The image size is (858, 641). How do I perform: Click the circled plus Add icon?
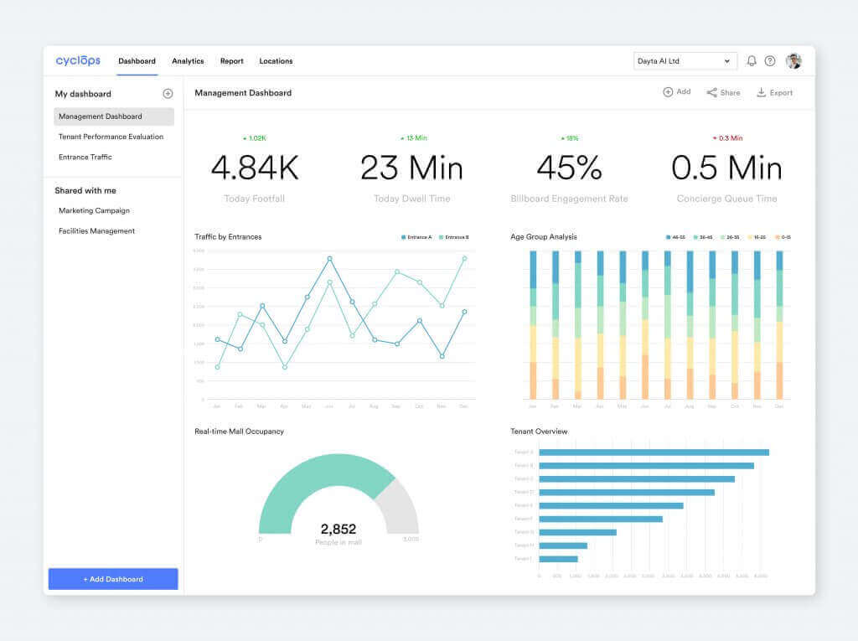click(668, 92)
